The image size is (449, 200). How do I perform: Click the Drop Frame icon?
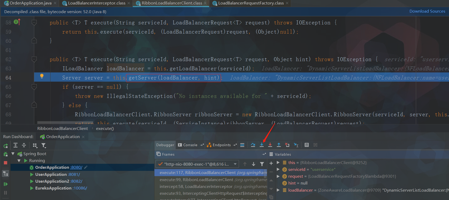click(x=287, y=145)
